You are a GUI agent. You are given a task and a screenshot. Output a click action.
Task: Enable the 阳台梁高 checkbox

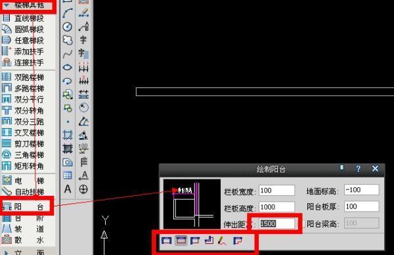[303, 223]
